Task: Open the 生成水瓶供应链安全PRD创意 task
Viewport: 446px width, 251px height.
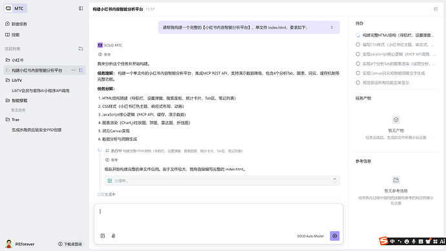Action: tap(36, 130)
